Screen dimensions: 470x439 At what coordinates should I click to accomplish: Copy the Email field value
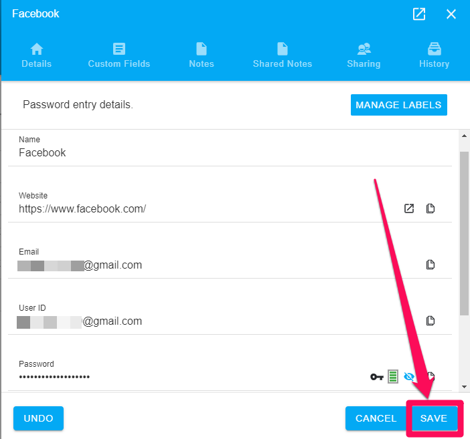(430, 265)
